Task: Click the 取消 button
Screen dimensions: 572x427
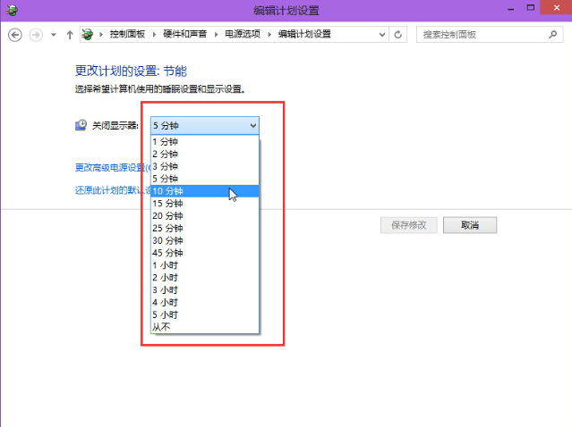Action: tap(470, 225)
